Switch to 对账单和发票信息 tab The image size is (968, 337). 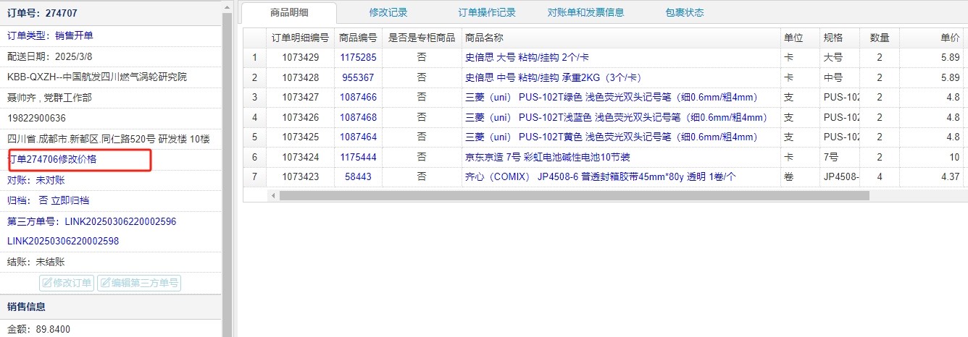[585, 12]
